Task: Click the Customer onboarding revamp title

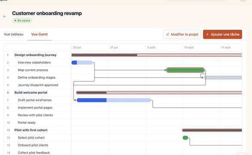Action: click(x=47, y=13)
